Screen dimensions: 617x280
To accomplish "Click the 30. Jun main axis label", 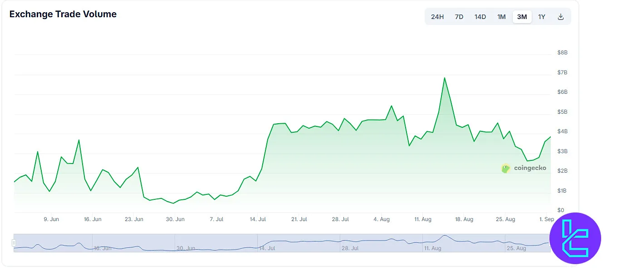I will (x=175, y=219).
